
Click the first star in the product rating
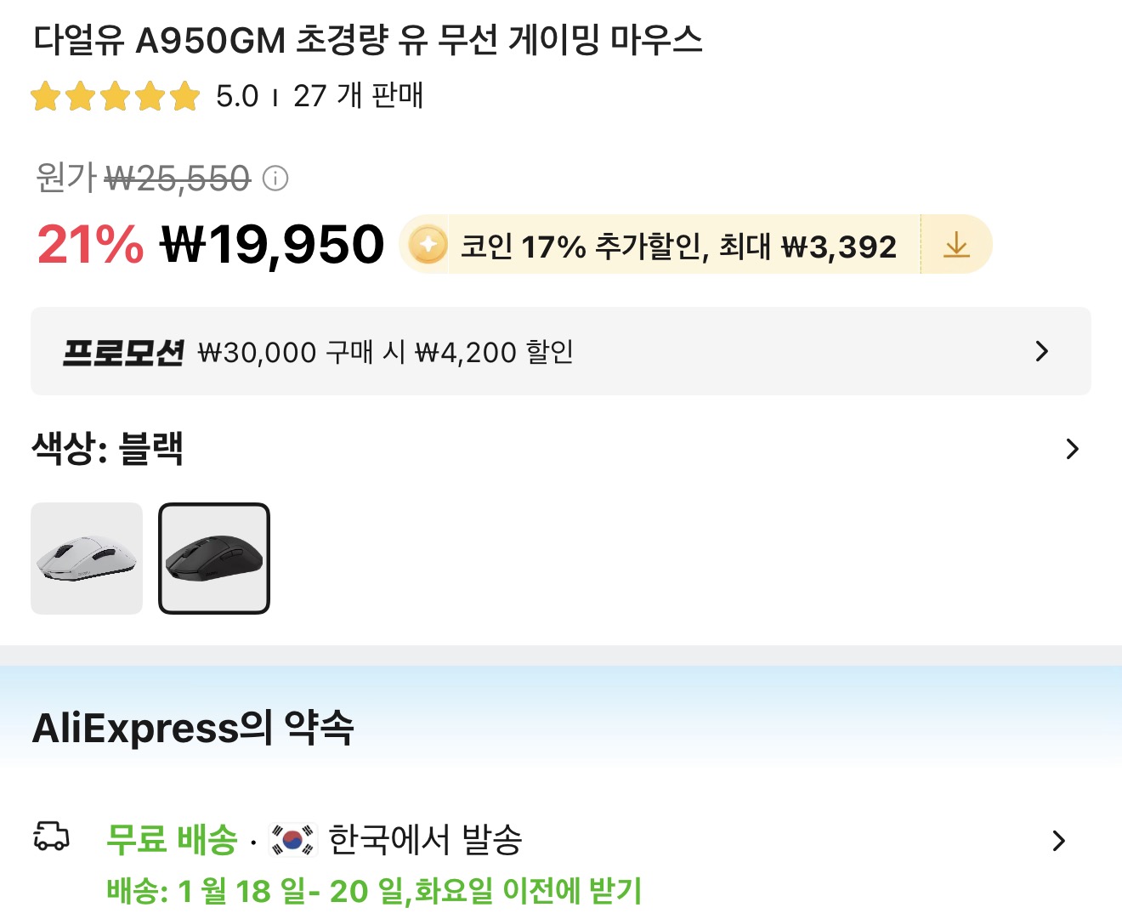[47, 96]
